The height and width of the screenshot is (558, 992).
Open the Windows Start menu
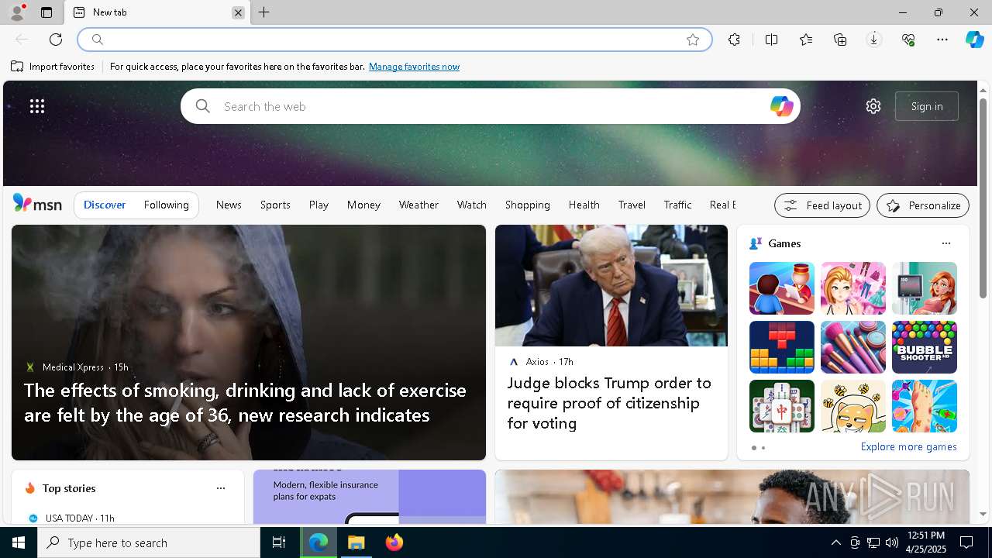pos(19,542)
